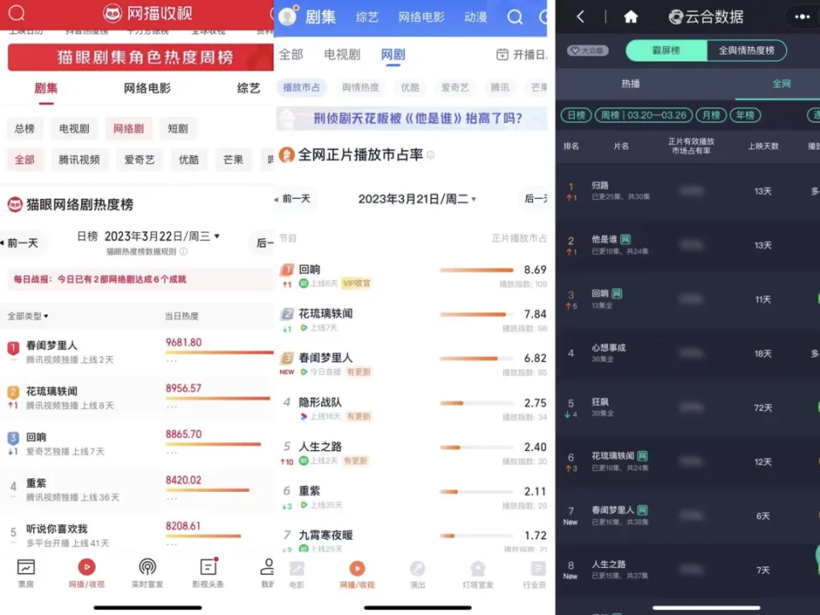Open the 灯塔宣发 icon in the bottom bar

tap(477, 569)
